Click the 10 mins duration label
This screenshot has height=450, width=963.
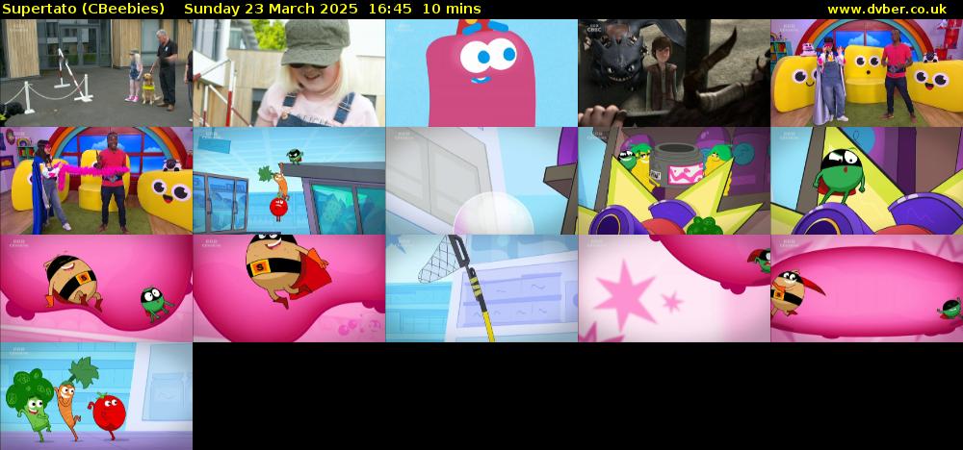point(454,9)
